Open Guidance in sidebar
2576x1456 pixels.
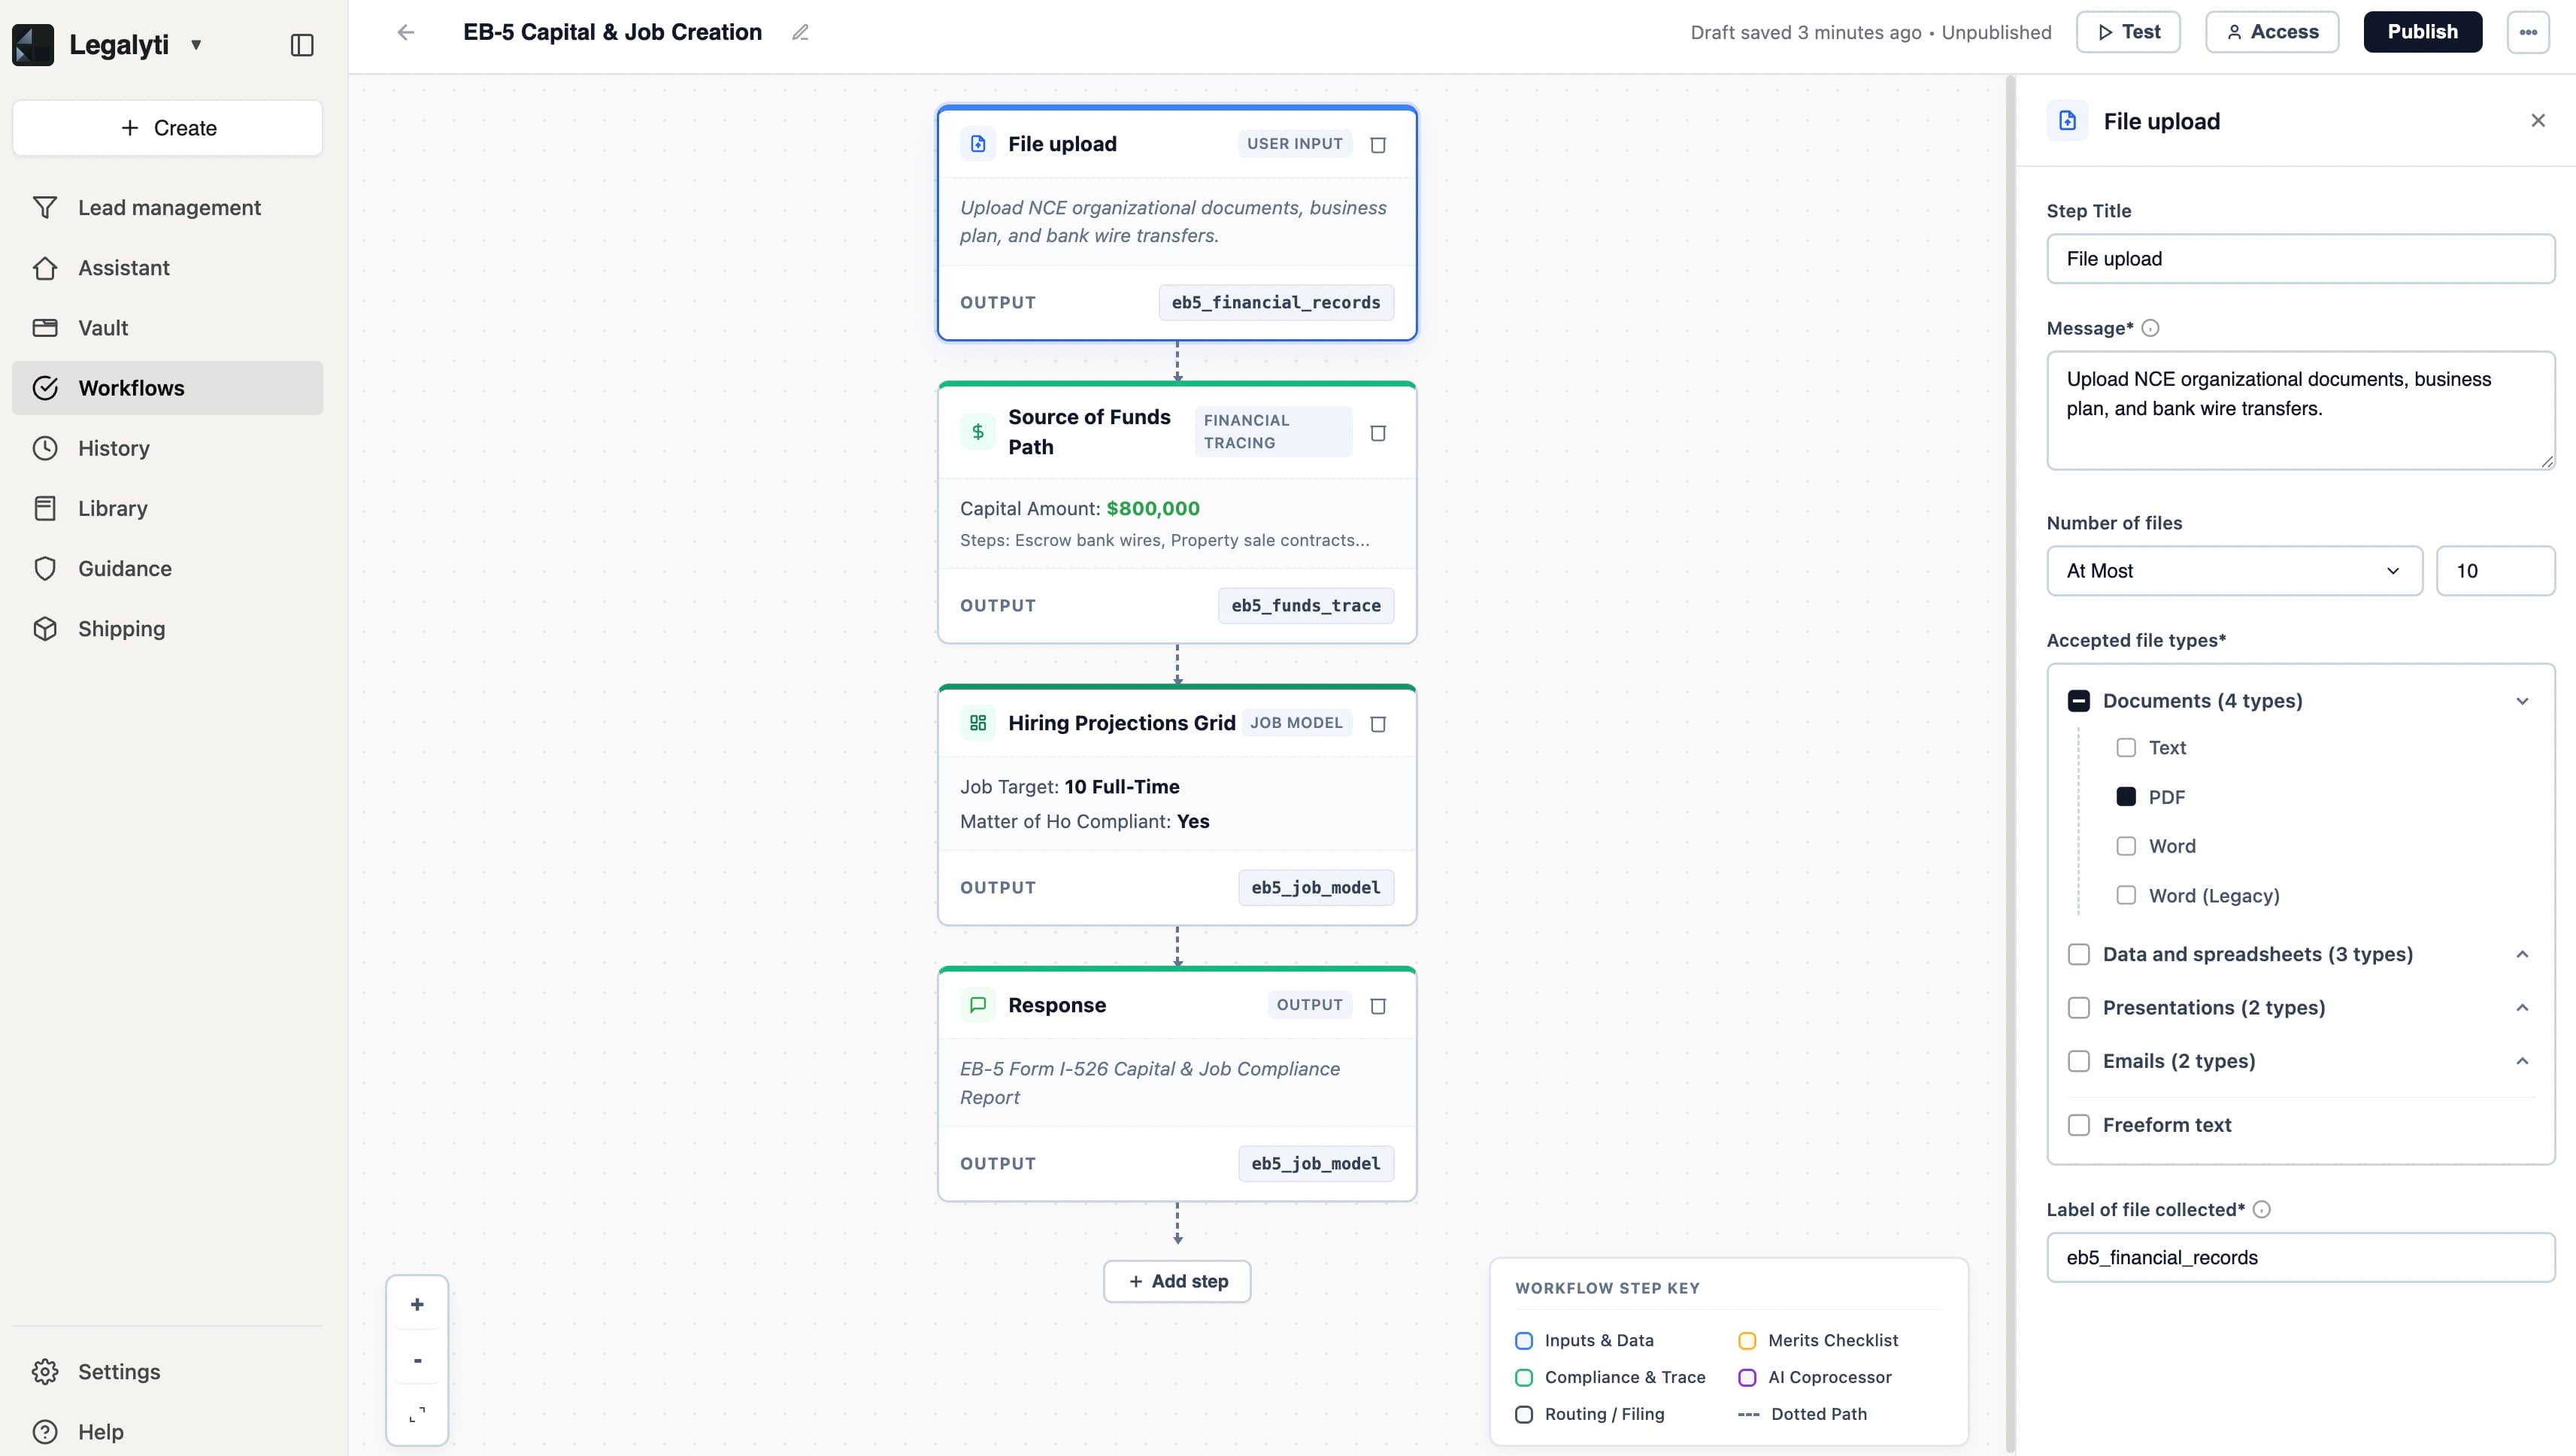point(168,568)
